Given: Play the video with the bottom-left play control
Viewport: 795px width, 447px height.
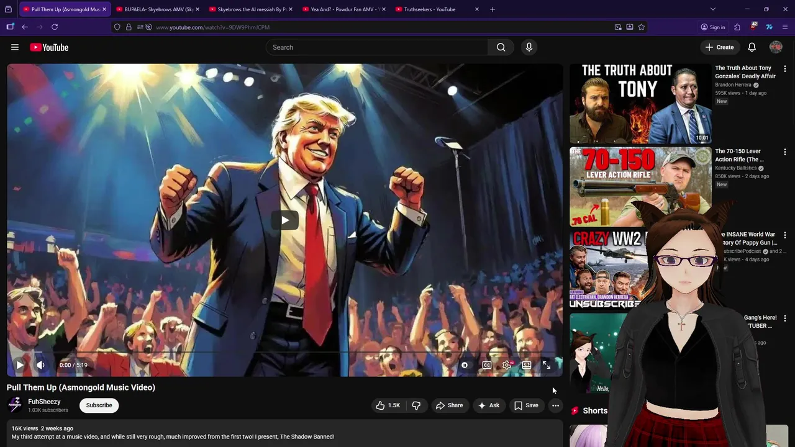Looking at the screenshot, I should click(20, 365).
